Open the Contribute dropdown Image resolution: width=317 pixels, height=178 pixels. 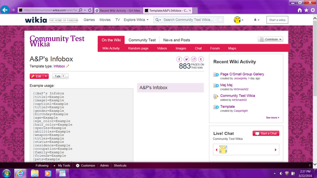(x=270, y=40)
